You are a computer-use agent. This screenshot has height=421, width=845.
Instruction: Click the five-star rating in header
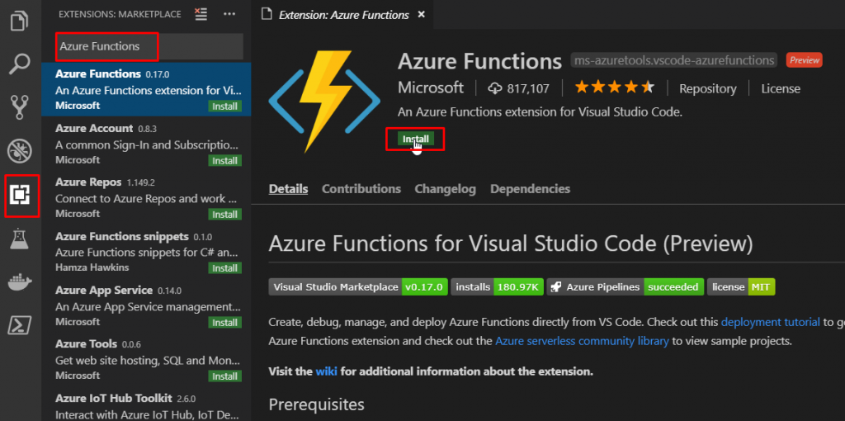(x=614, y=88)
